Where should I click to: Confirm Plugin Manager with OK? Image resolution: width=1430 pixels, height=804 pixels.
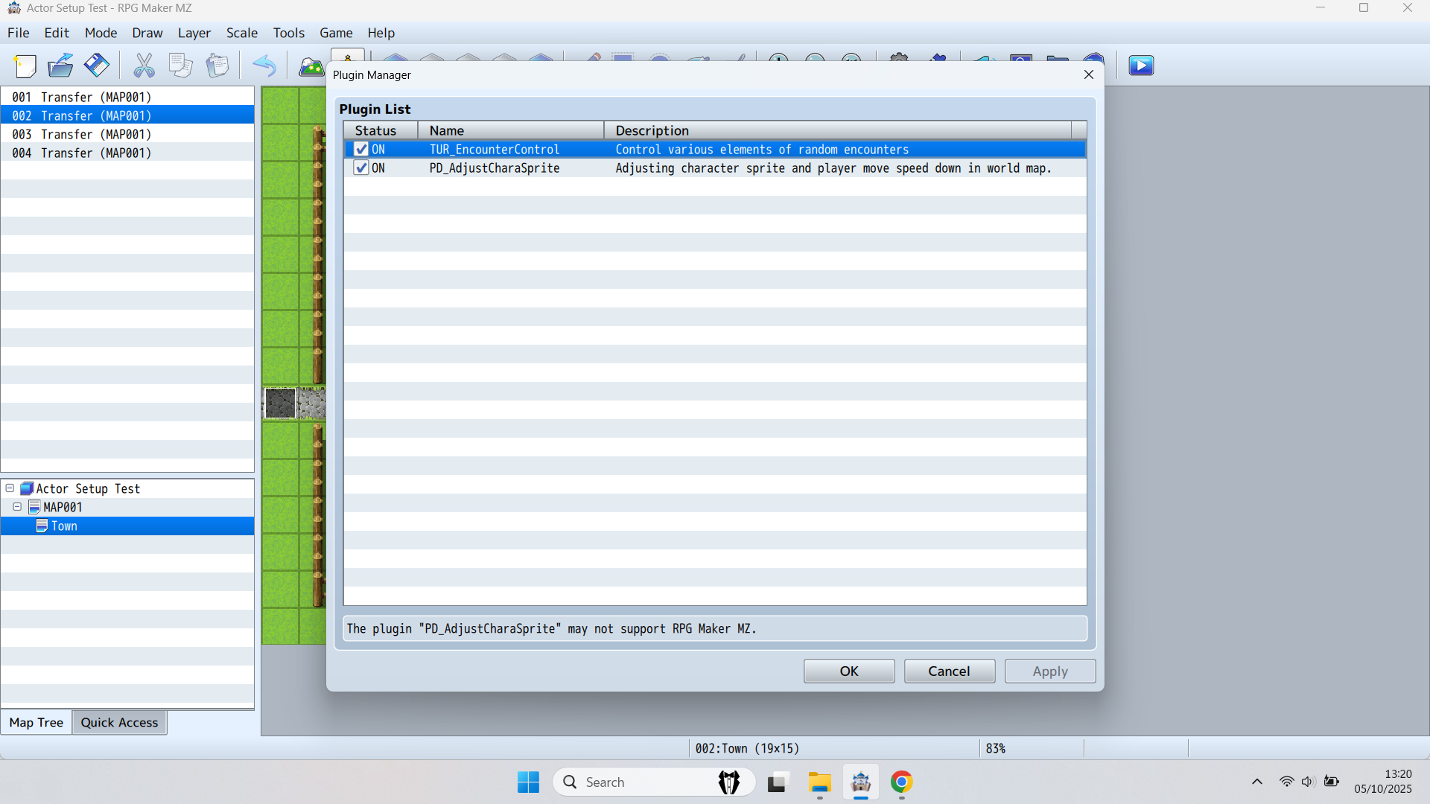pos(849,671)
